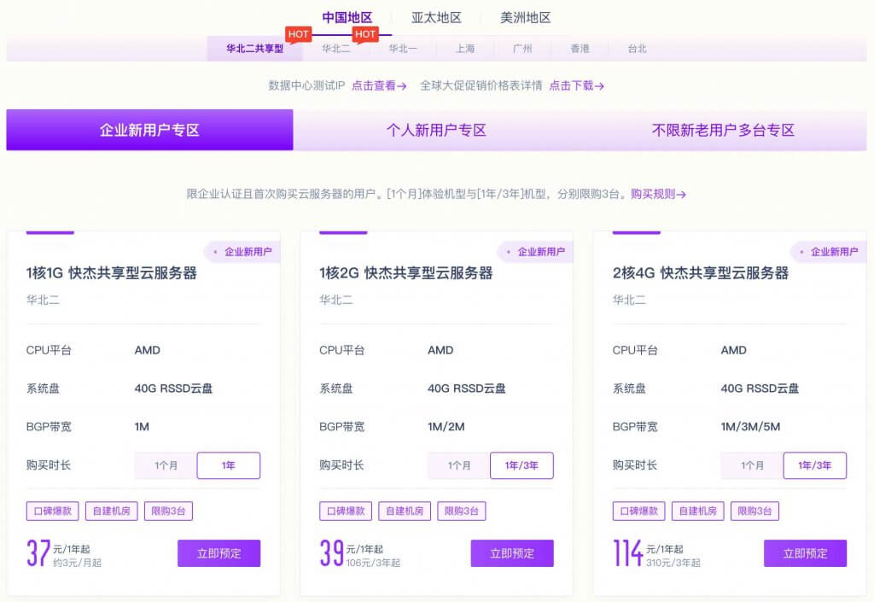
Task: Click 立即预定 for the 1核2G server
Action: [x=512, y=553]
